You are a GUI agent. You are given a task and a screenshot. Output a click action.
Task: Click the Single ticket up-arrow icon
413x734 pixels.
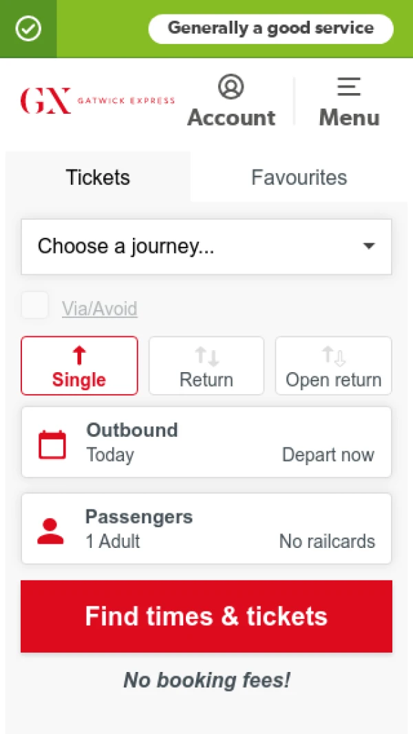click(80, 356)
